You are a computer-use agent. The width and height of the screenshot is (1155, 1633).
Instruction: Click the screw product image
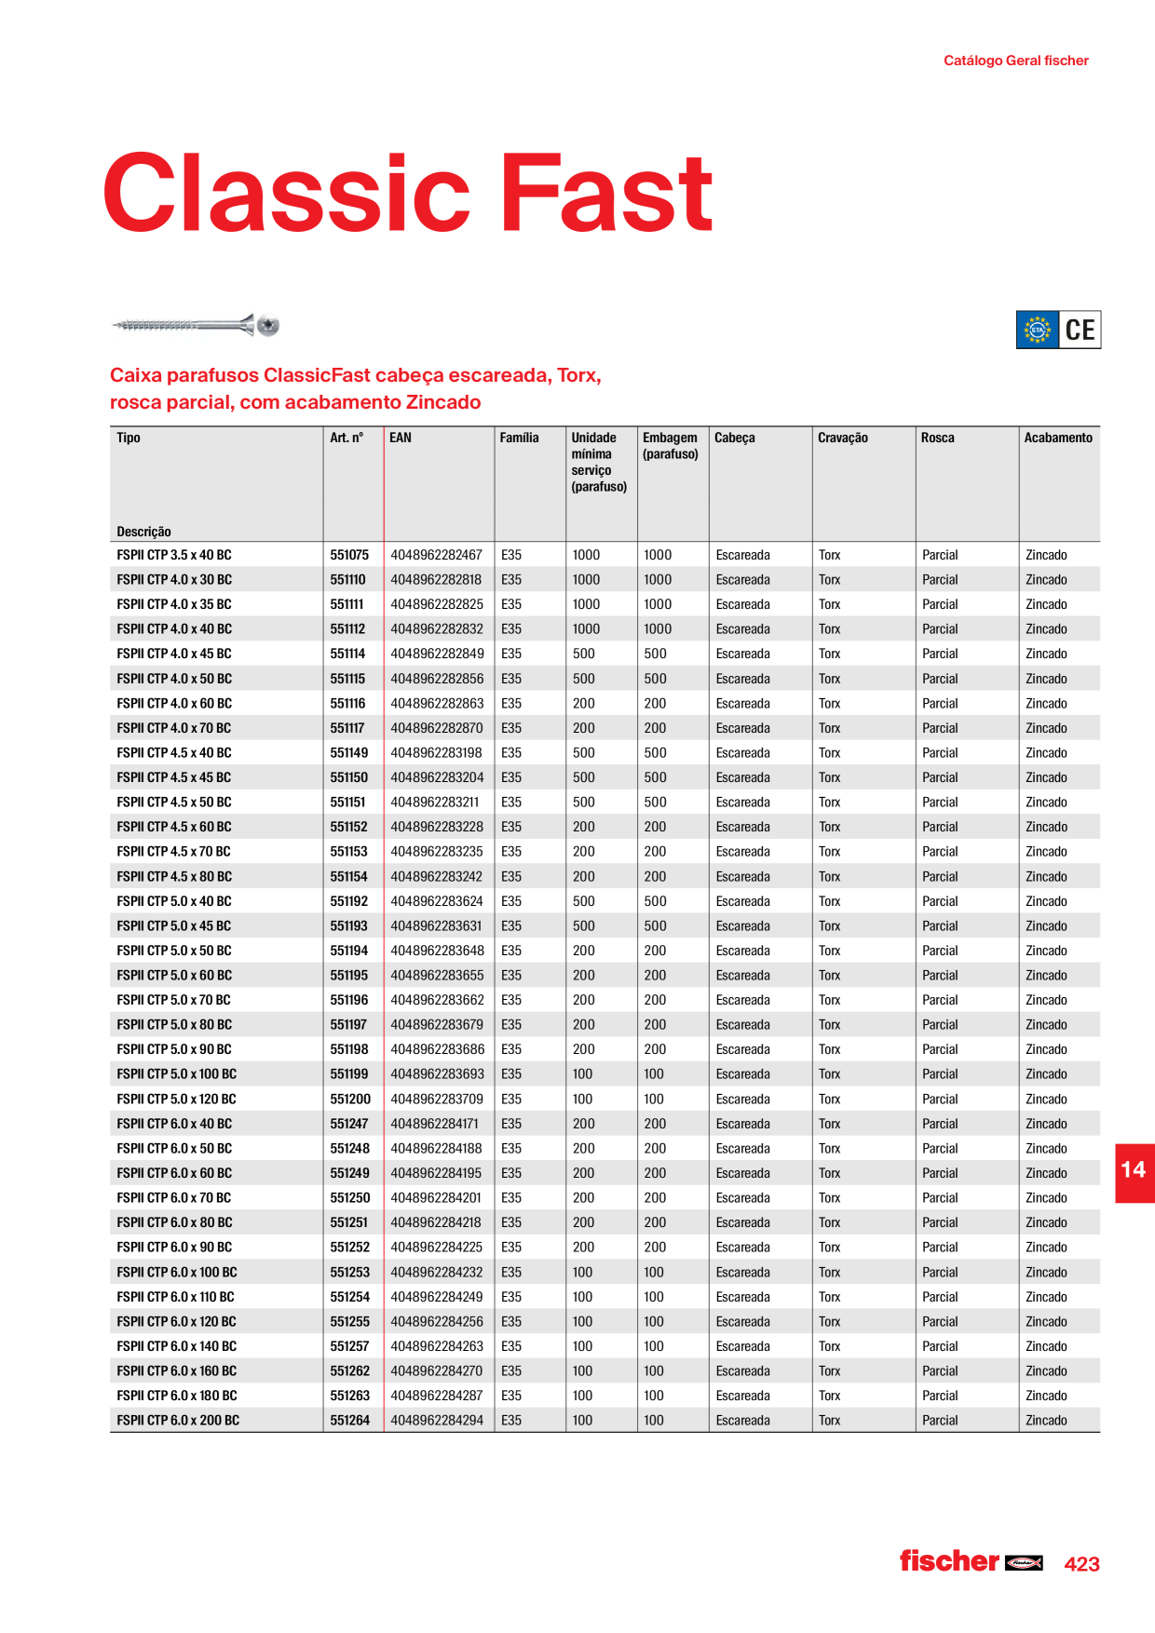point(197,325)
